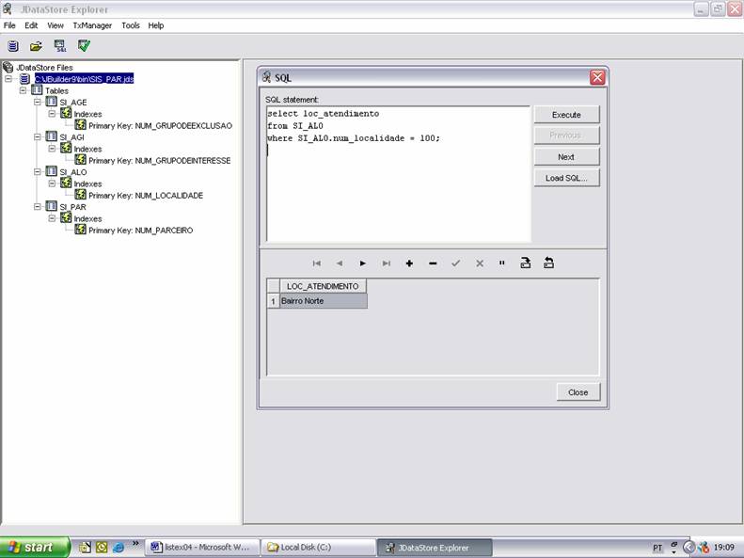Image resolution: width=744 pixels, height=558 pixels.
Task: Open the Edit menu
Action: tap(31, 25)
